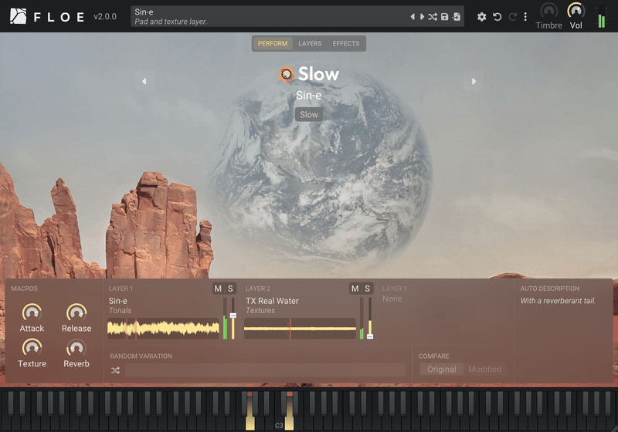The image size is (618, 432).
Task: Click the Layer 1 volume fader
Action: pos(233,319)
